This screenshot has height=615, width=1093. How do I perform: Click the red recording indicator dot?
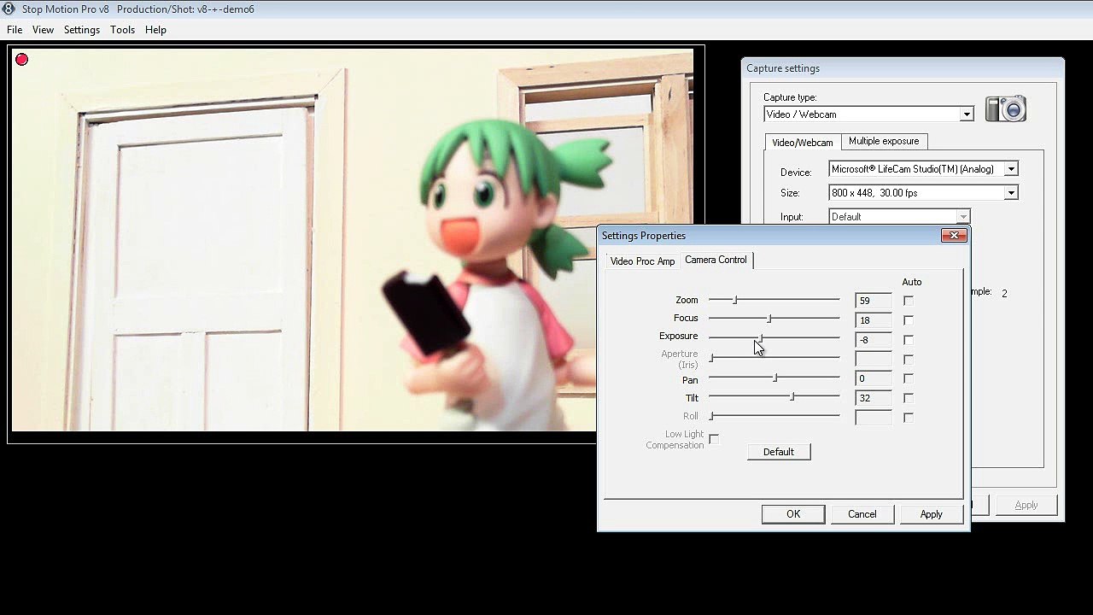21,59
